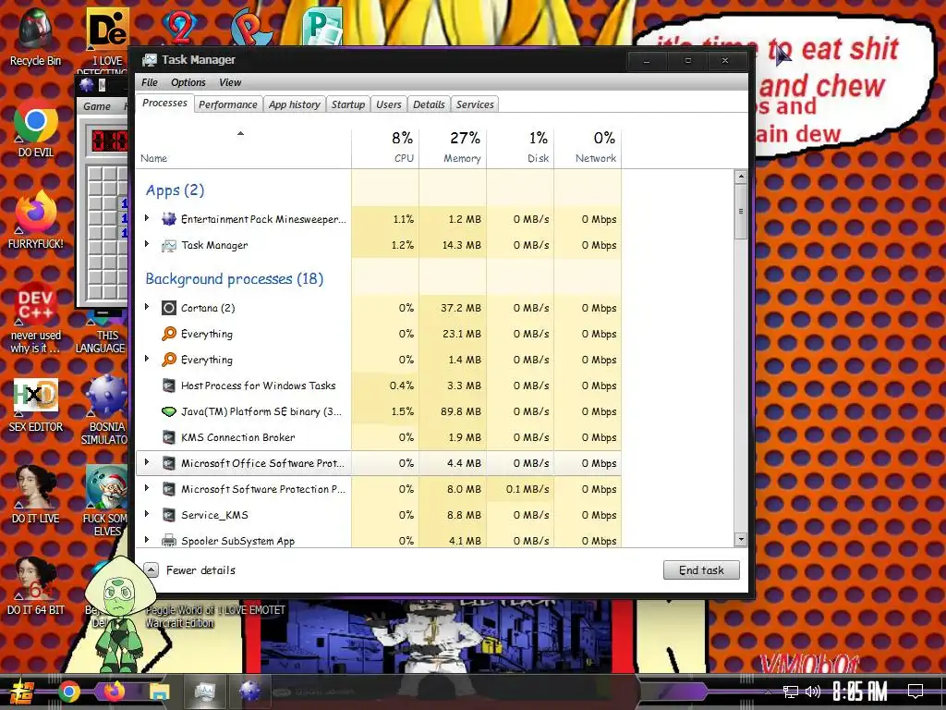Switch to the Performance tab
Viewport: 946px width, 710px height.
click(227, 104)
